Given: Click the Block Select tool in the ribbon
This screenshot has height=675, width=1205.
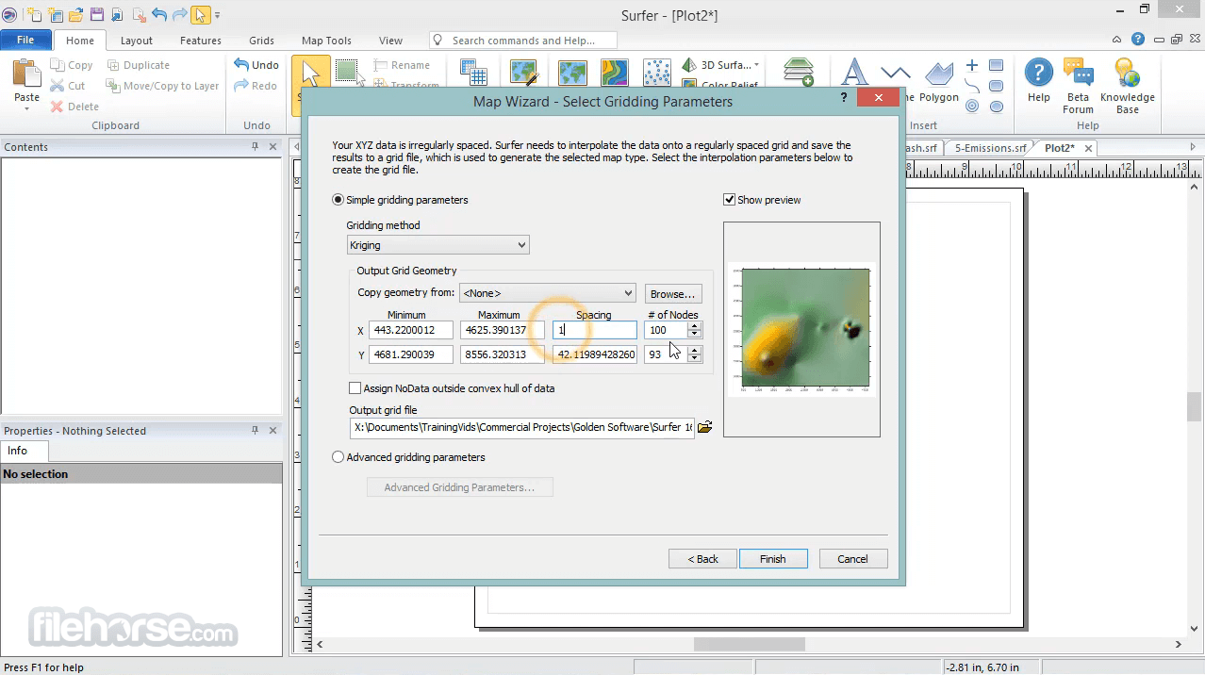Looking at the screenshot, I should pyautogui.click(x=347, y=72).
